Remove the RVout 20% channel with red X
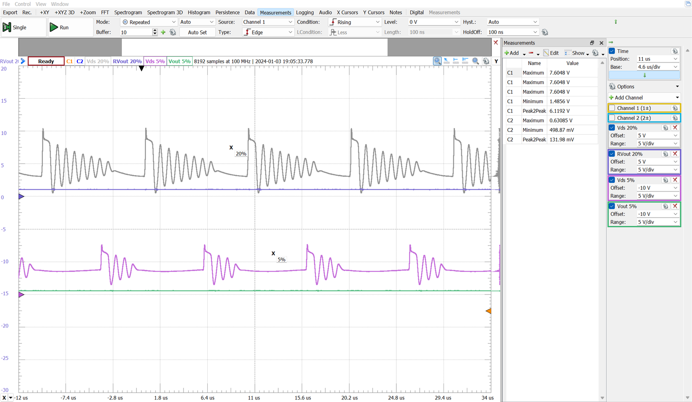 pos(675,154)
